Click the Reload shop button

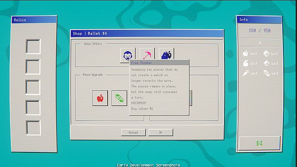click(133, 132)
